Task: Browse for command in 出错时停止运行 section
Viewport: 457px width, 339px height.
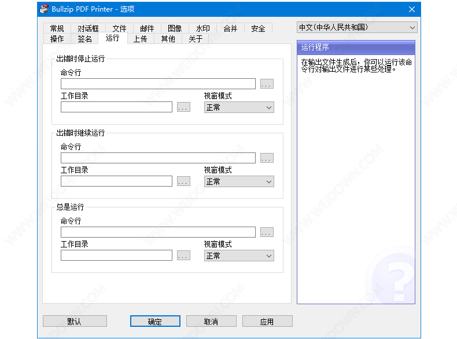Action: click(267, 84)
